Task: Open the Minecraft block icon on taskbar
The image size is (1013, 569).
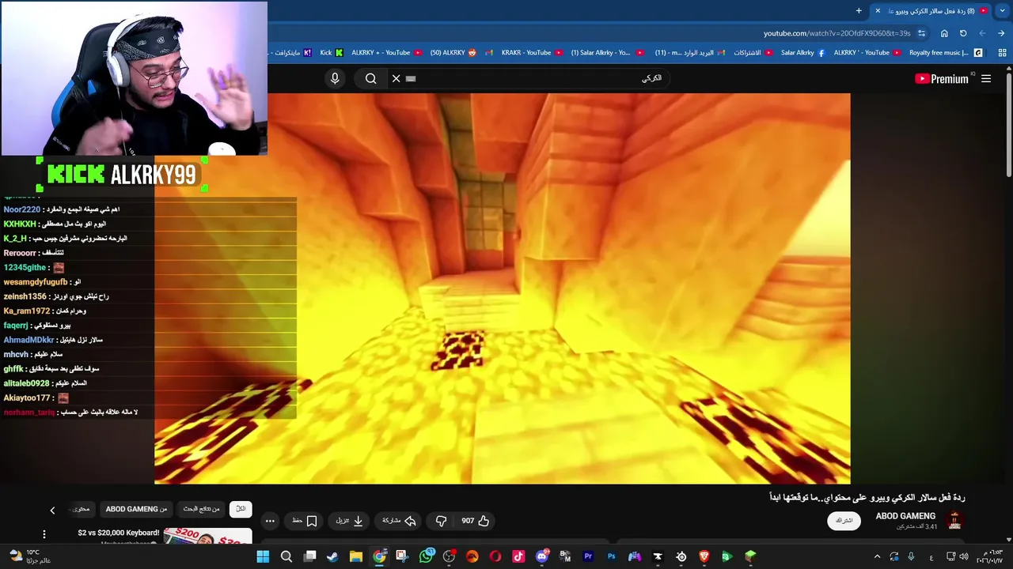Action: point(750,556)
